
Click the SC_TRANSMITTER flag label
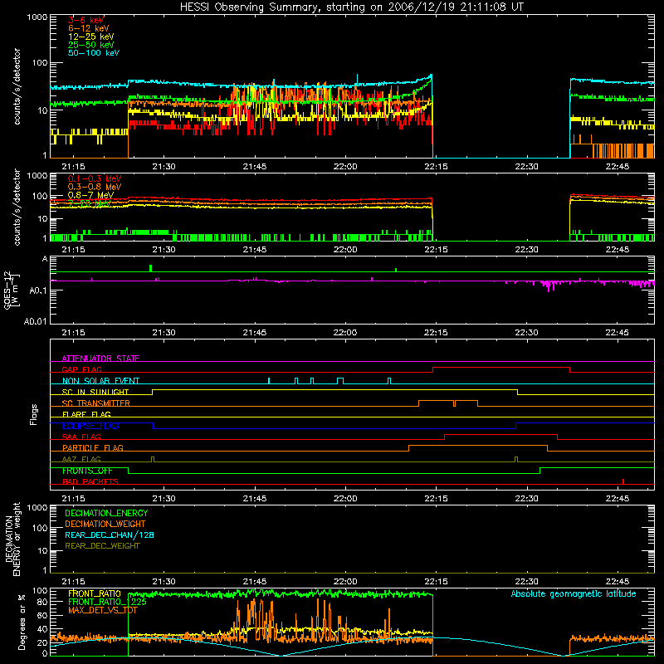(x=96, y=403)
